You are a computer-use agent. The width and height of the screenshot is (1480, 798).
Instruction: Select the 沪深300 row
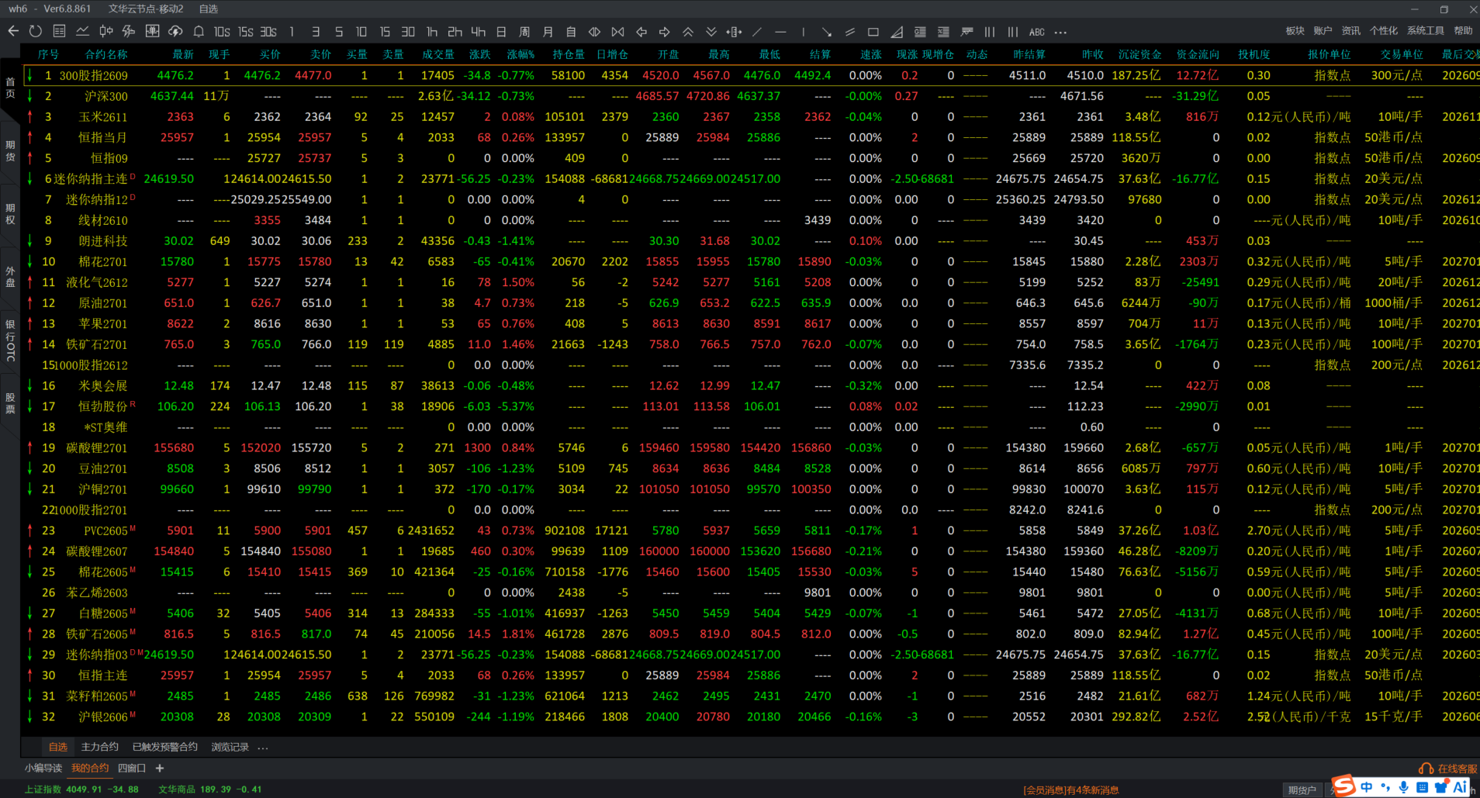[105, 96]
